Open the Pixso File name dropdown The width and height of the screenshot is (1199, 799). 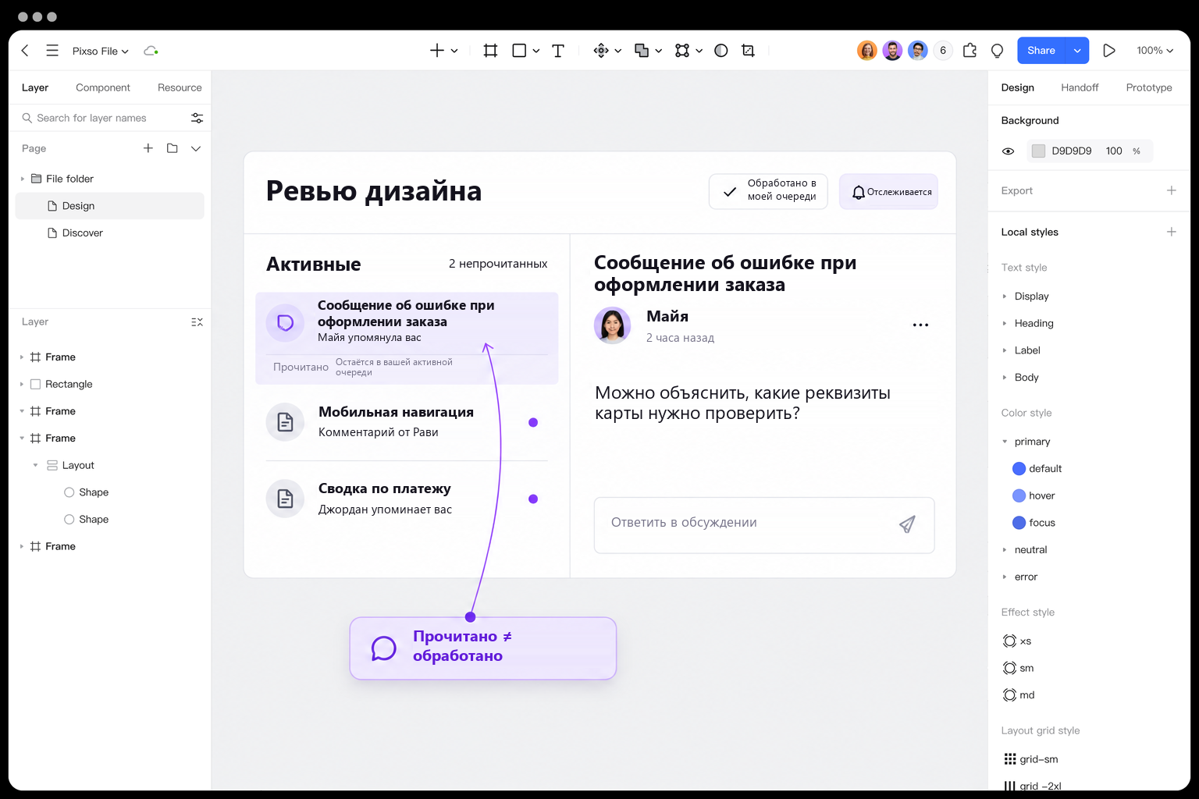point(101,51)
